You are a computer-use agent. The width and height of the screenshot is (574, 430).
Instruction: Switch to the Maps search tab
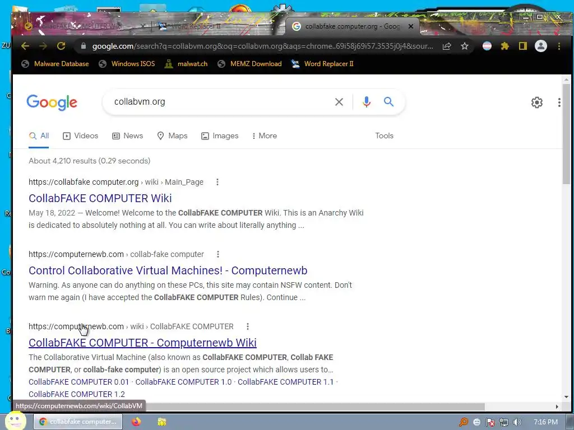[x=172, y=135]
